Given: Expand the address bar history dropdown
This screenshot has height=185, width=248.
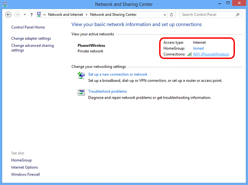Looking at the screenshot, I should pos(165,15).
